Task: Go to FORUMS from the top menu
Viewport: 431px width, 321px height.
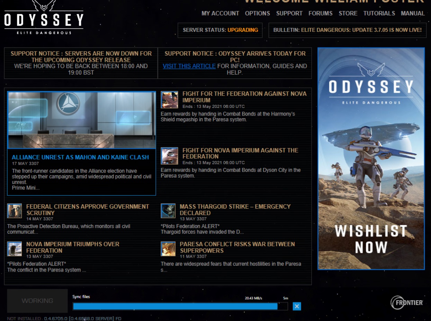Action: click(x=320, y=13)
